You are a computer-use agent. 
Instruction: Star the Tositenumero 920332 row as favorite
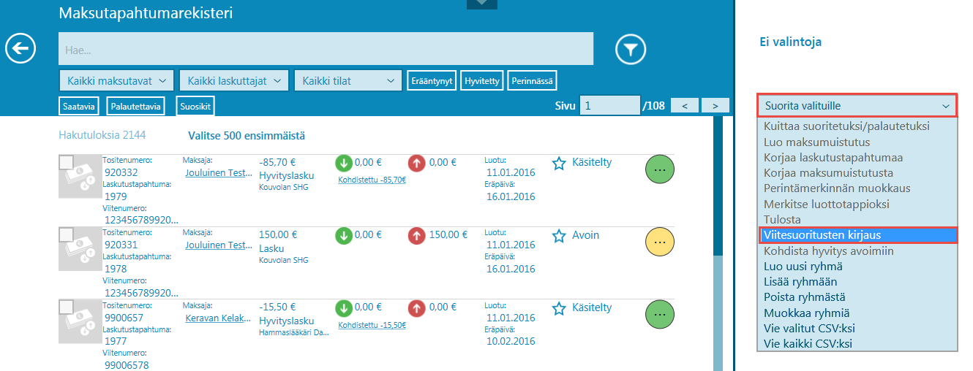pyautogui.click(x=559, y=163)
